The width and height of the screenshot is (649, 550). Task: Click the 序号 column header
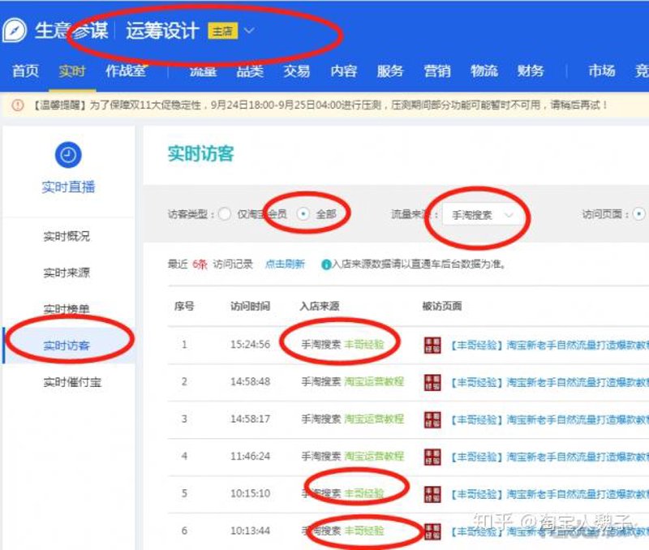(184, 307)
